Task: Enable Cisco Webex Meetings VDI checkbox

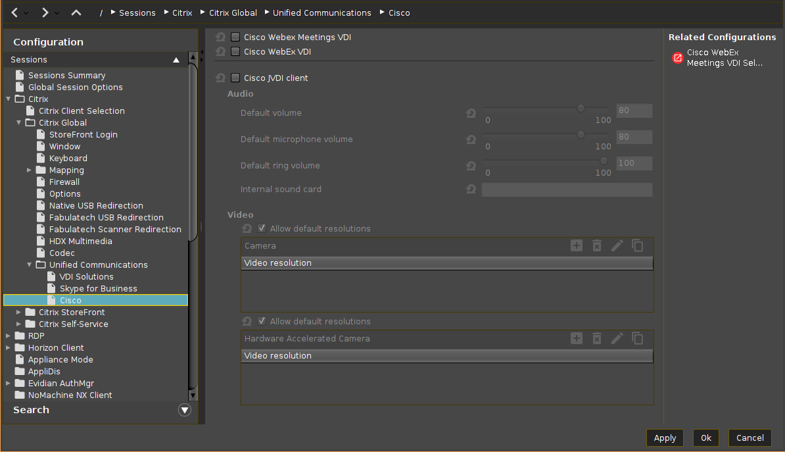Action: point(235,38)
